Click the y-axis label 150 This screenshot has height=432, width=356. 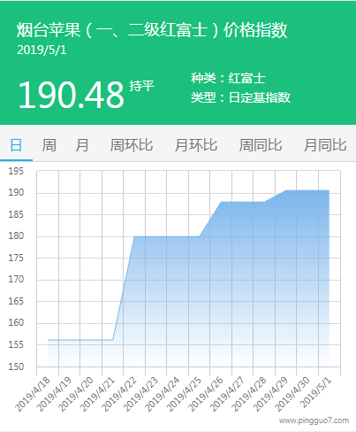16,366
